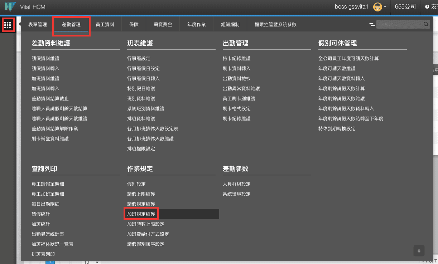Go to 行事曆設定 page
The height and width of the screenshot is (264, 438).
(139, 58)
